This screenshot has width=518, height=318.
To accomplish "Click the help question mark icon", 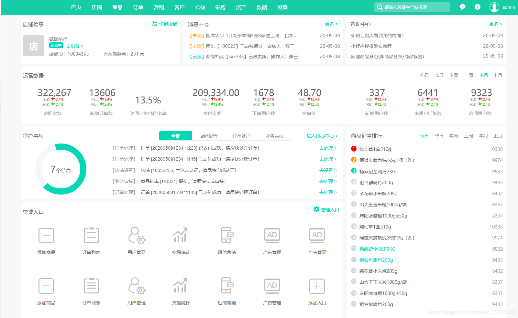I will [478, 7].
